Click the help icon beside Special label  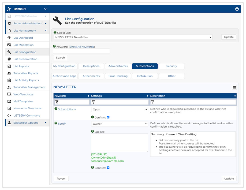pos(92,131)
